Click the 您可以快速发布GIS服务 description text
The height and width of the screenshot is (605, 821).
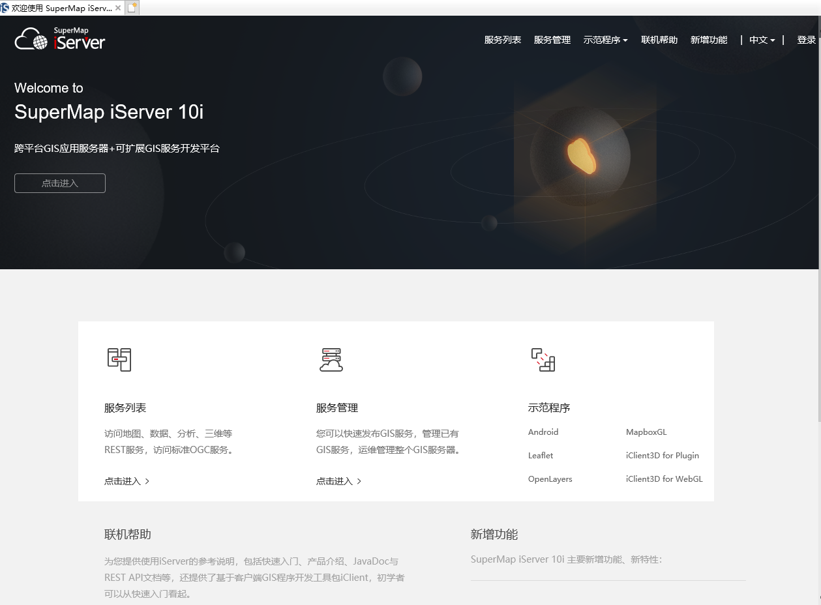(389, 441)
